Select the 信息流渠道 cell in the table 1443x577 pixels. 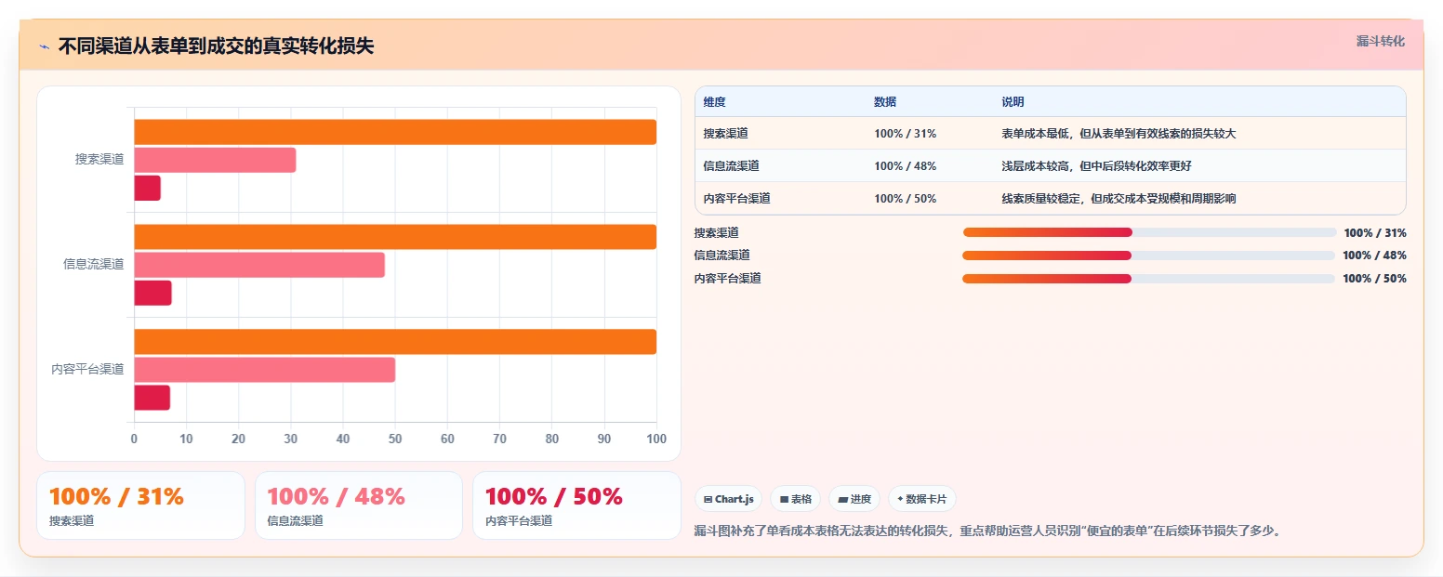pyautogui.click(x=731, y=166)
